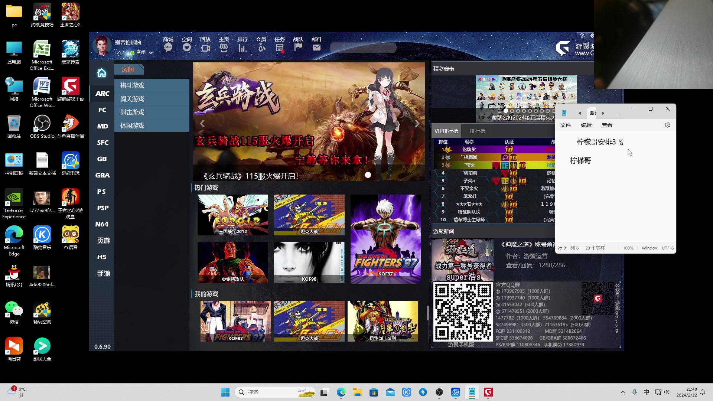Screen dimensions: 713x401
Task: Open File Explorer from the taskbar
Action: click(357, 392)
